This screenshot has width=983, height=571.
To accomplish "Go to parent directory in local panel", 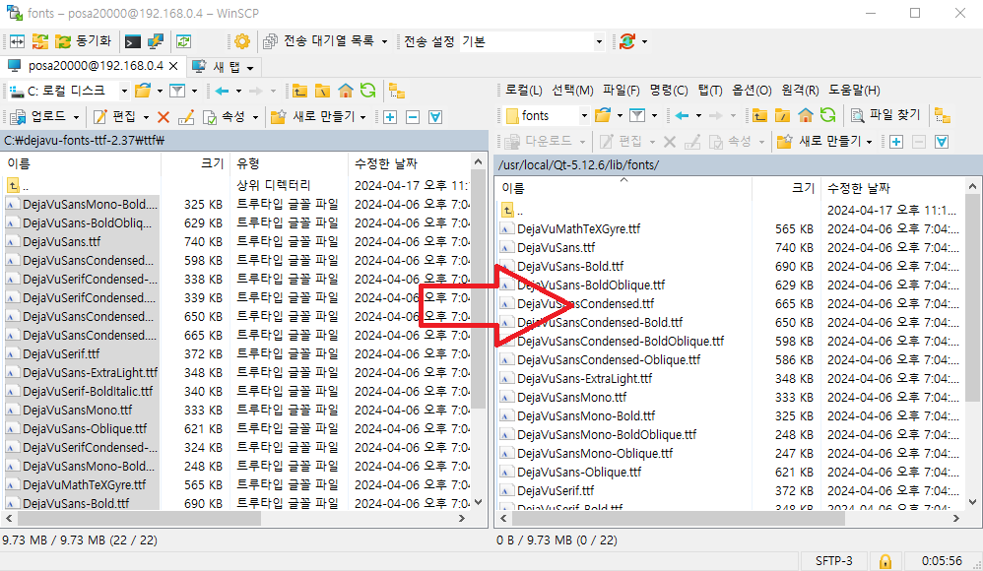I will click(299, 91).
